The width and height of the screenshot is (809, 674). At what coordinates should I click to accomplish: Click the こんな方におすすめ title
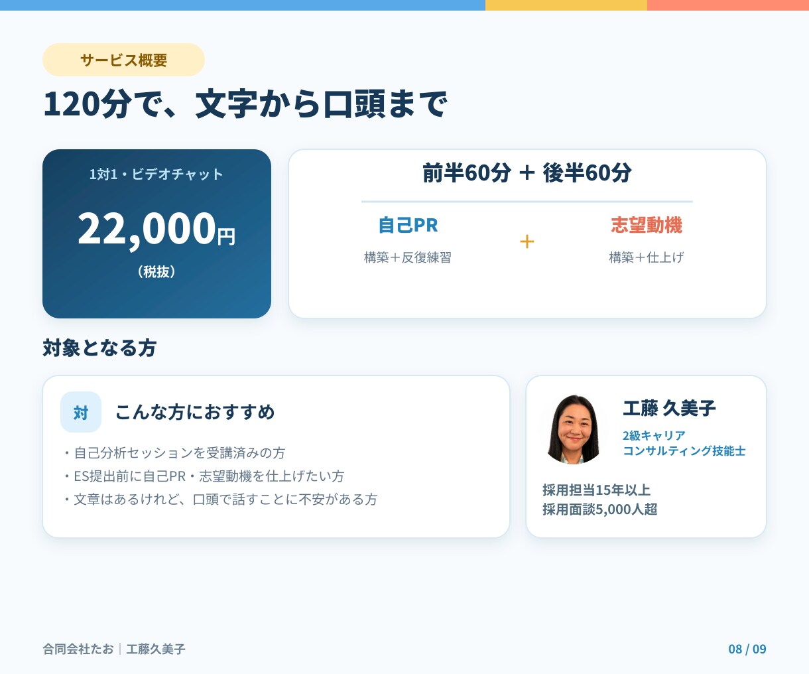195,412
